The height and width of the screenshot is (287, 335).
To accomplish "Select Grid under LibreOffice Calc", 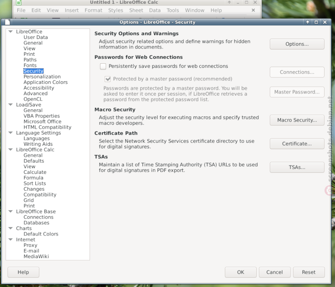I will coord(28,200).
